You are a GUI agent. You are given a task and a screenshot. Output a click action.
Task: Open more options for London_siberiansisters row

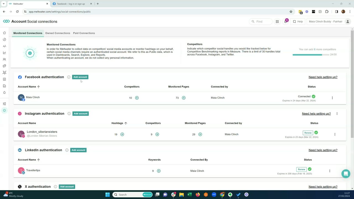point(335,134)
